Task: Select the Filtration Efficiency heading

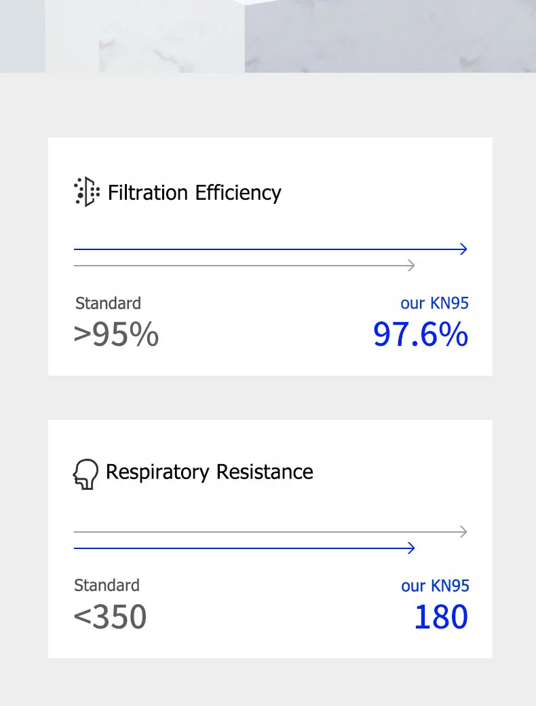Action: pos(194,193)
